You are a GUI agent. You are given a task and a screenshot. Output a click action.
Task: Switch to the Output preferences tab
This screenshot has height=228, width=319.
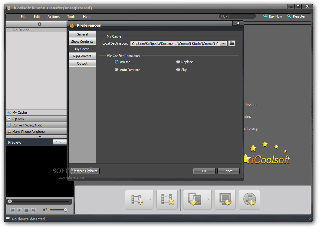[82, 63]
